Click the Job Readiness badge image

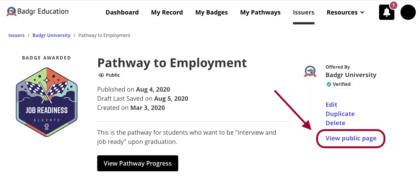pyautogui.click(x=47, y=102)
